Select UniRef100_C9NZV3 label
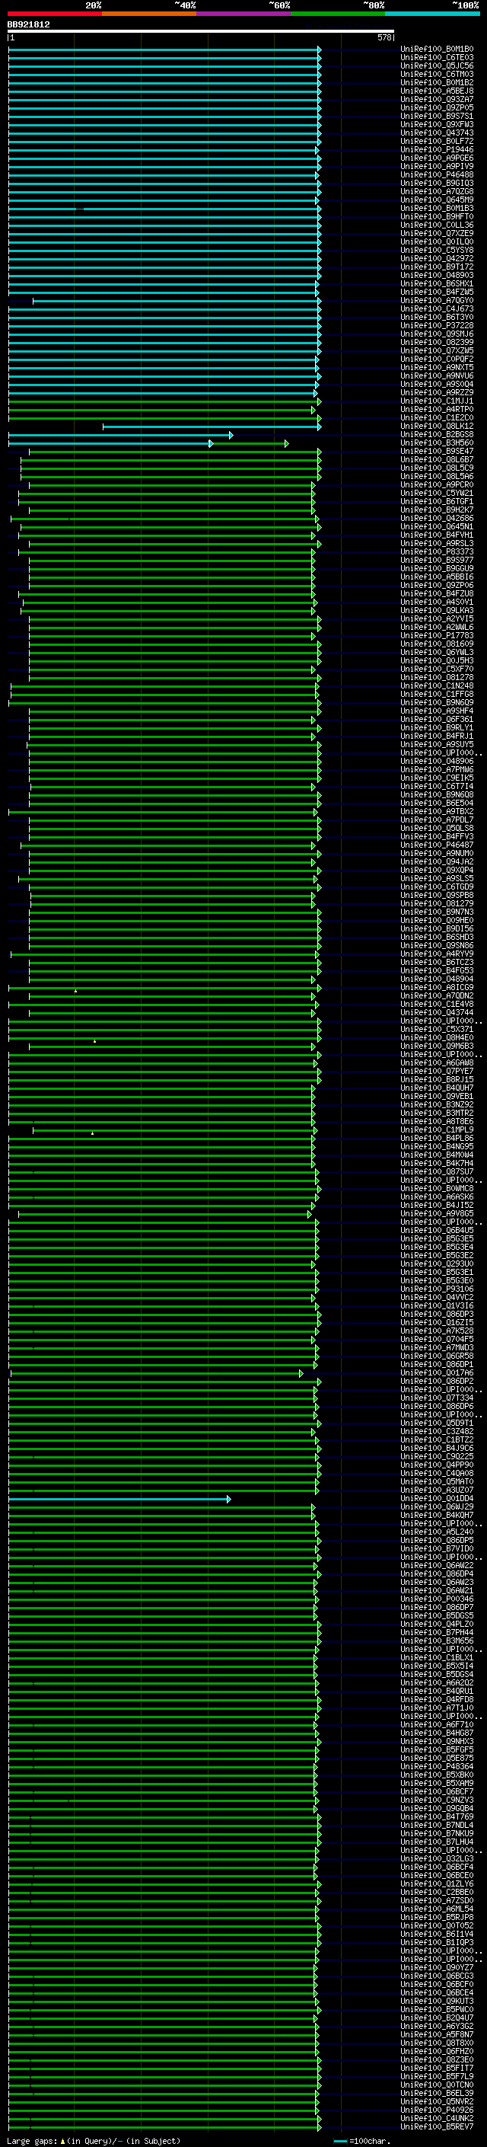The image size is (487, 2147). 437,1800
